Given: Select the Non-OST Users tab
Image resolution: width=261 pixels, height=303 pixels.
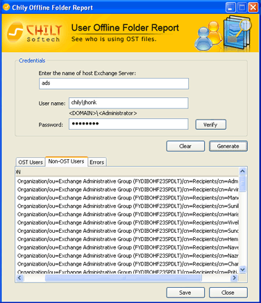Looking at the screenshot, I should pyautogui.click(x=67, y=161).
